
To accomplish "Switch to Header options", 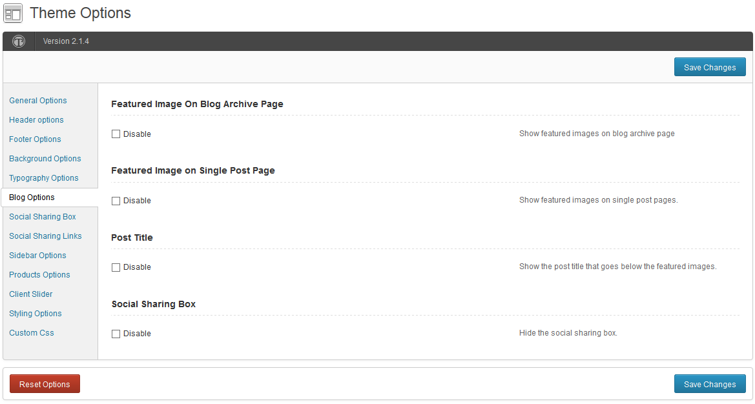I will point(36,120).
